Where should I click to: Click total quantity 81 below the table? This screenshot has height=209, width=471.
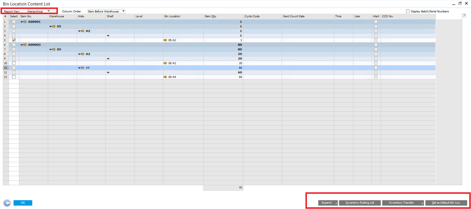tap(241, 187)
